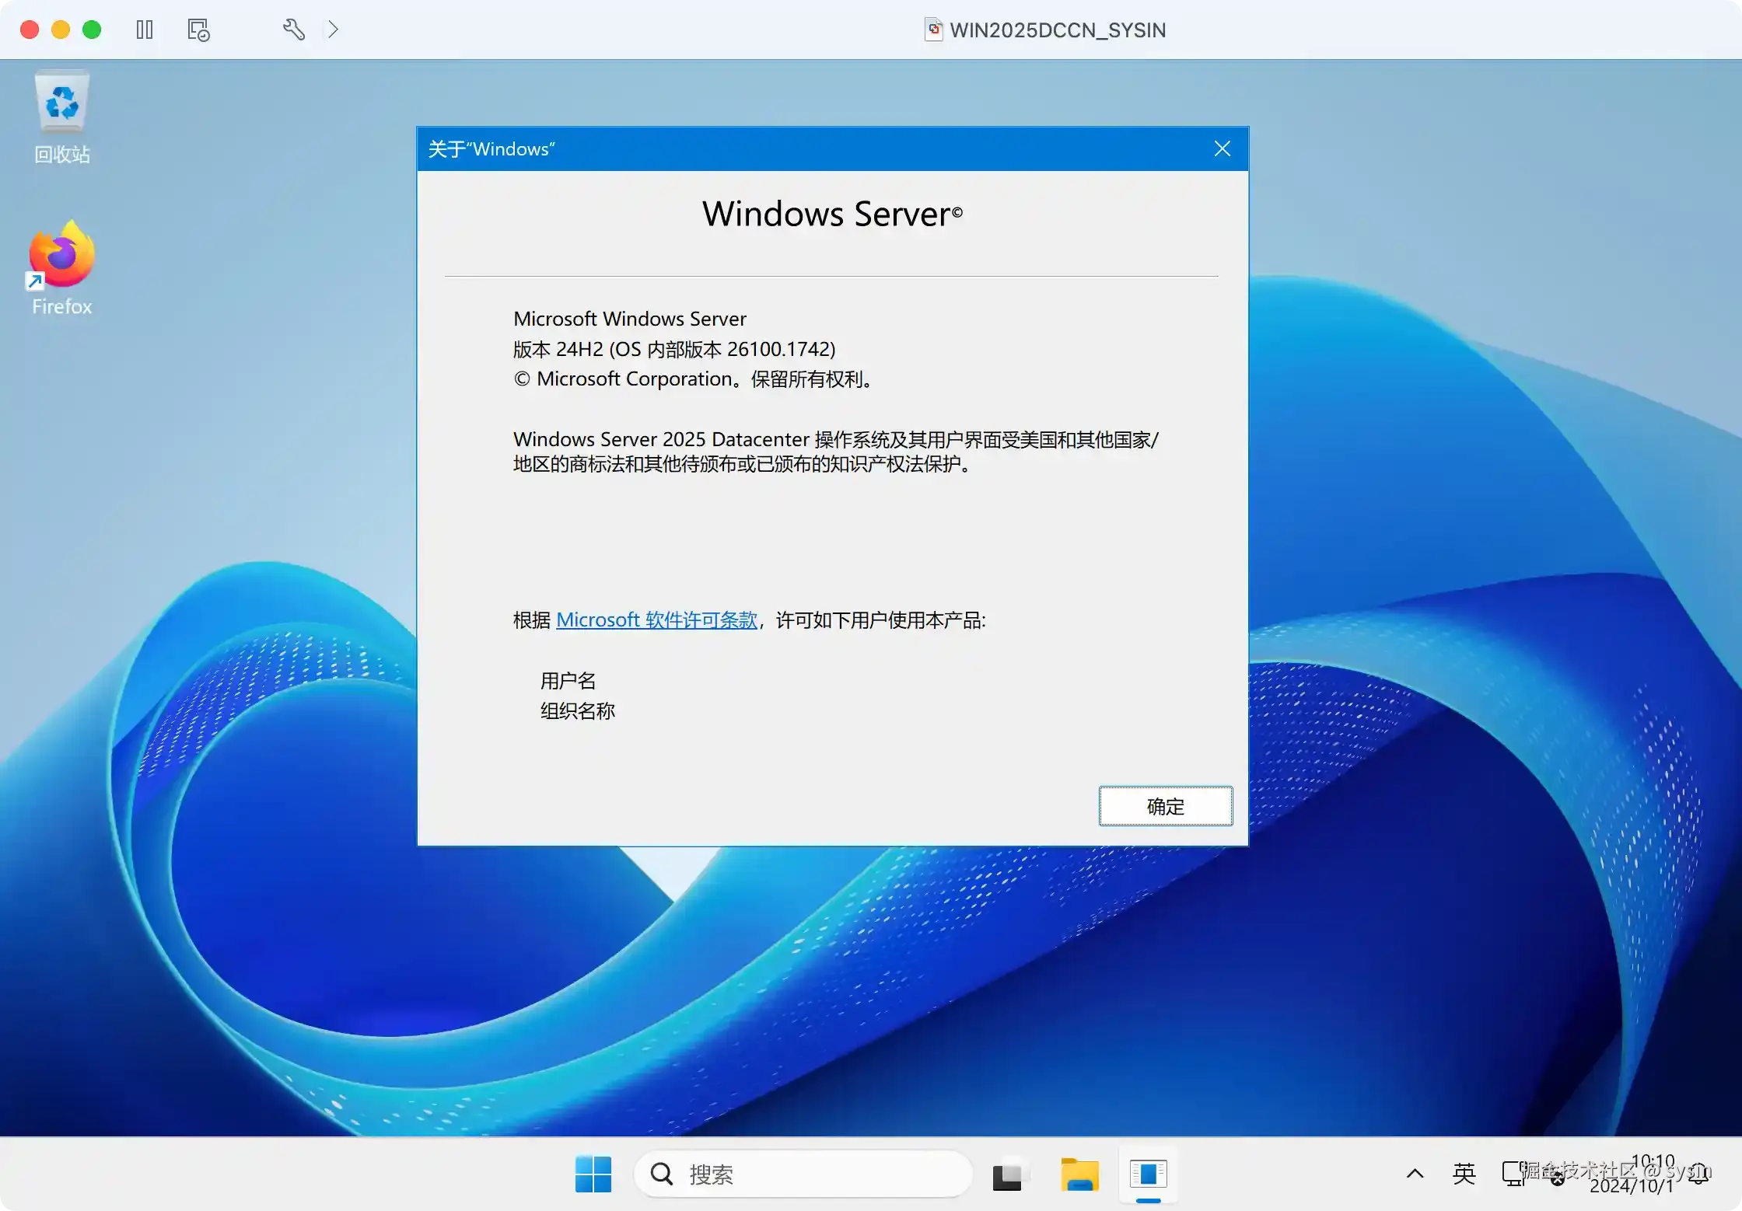This screenshot has height=1211, width=1742.
Task: Click the 确定 button to confirm
Action: 1165,806
